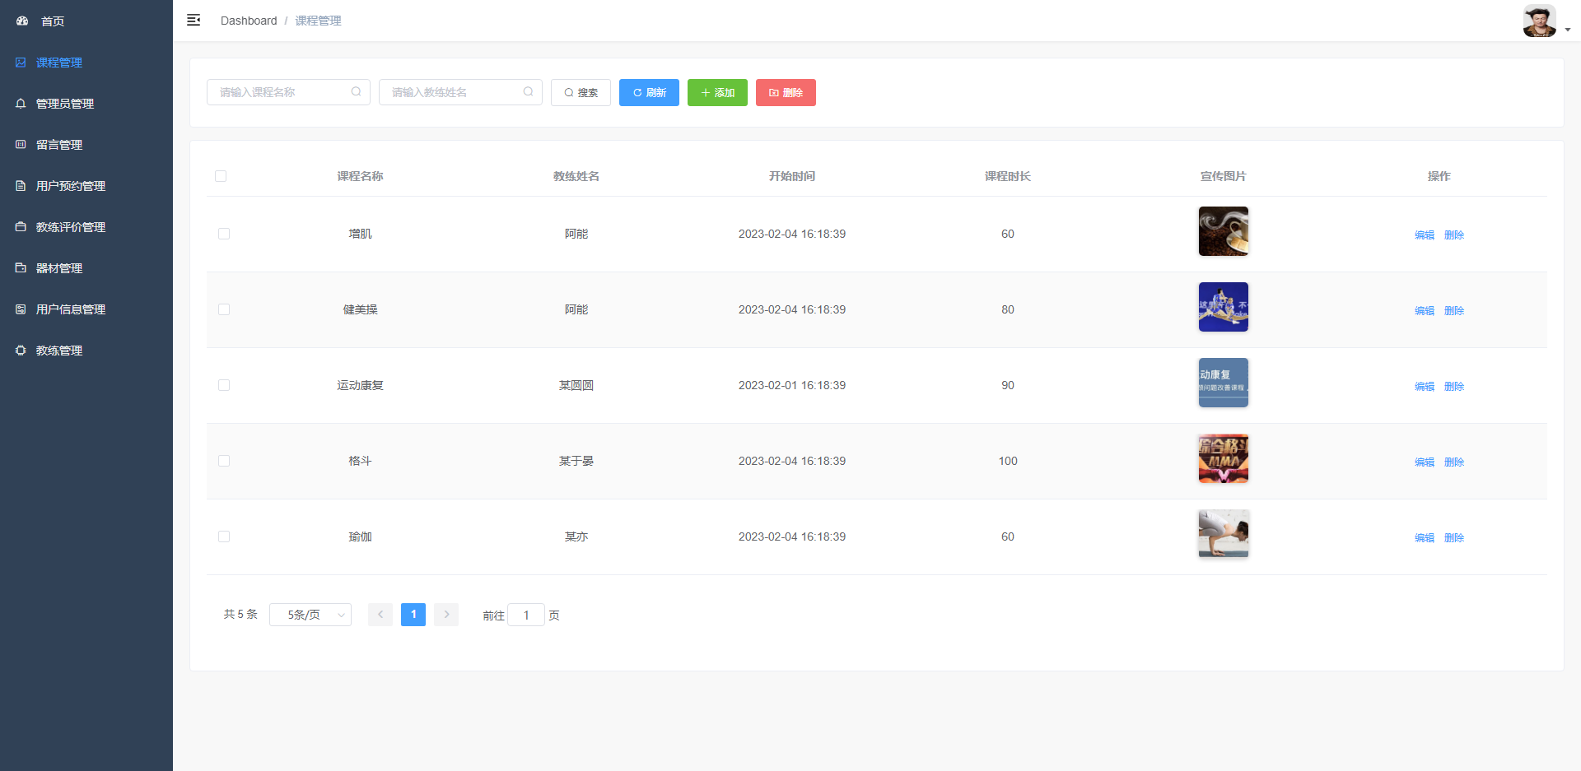Click the gear icon beside 教练管理
The image size is (1581, 771).
(x=21, y=351)
